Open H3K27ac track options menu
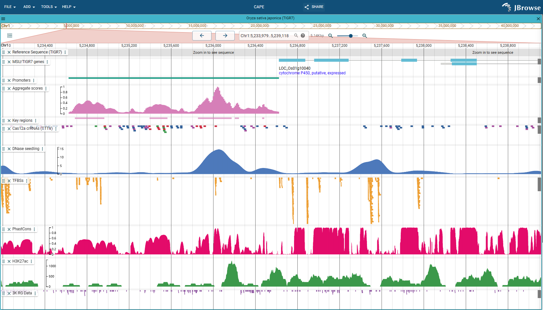This screenshot has width=543, height=310. 31,262
